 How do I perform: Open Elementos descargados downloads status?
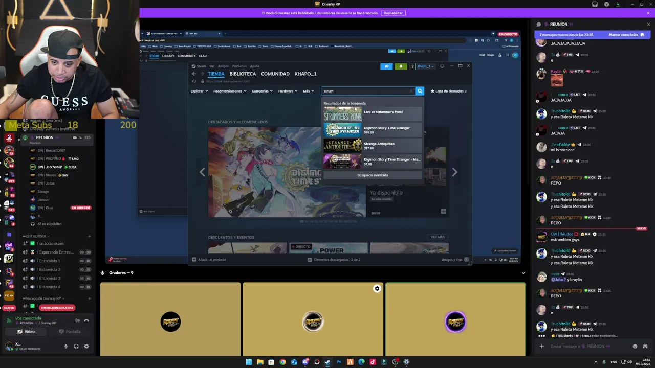coord(334,260)
